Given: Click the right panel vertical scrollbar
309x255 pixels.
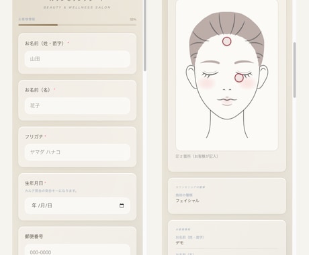Looking at the screenshot, I should (x=294, y=70).
